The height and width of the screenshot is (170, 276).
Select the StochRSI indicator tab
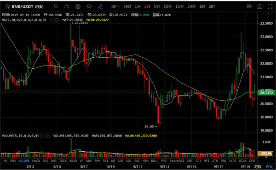pyautogui.click(x=177, y=161)
